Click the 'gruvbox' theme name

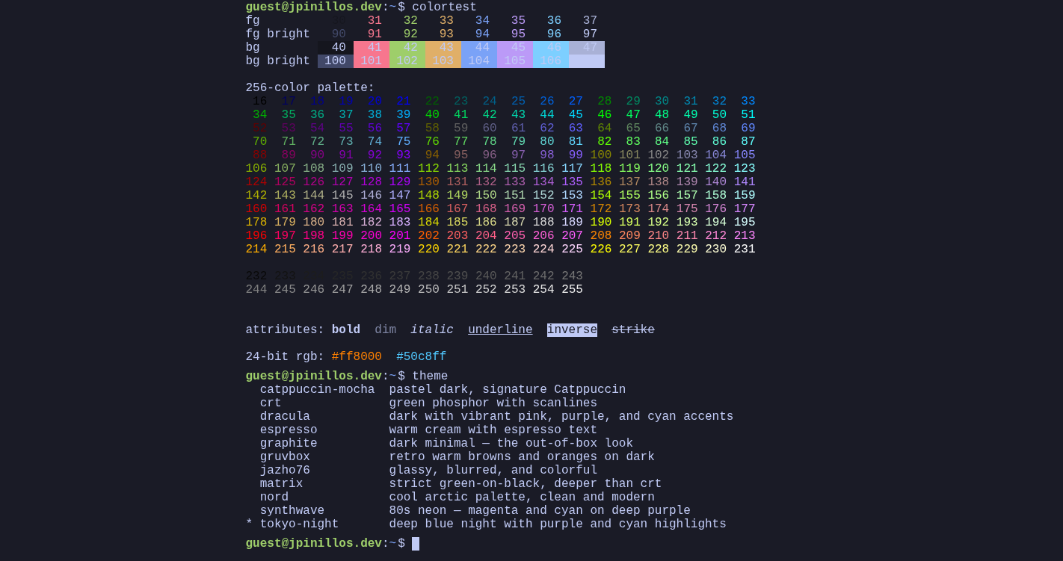(x=285, y=457)
